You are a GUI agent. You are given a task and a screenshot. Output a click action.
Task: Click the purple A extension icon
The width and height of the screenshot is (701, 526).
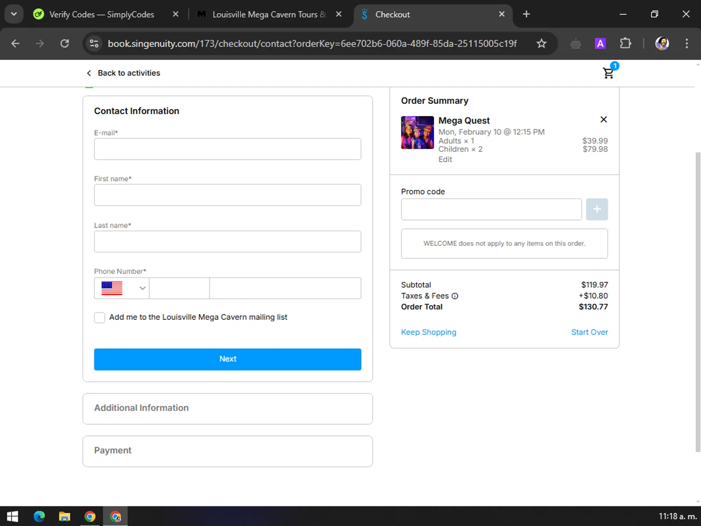tap(600, 43)
